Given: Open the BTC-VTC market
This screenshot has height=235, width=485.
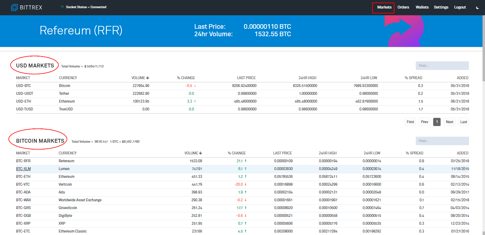Looking at the screenshot, I should tap(23, 184).
